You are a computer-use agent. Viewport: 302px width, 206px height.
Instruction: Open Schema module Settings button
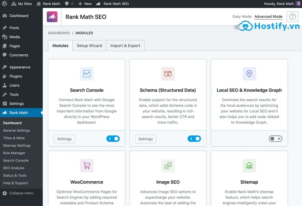pyautogui.click(x=146, y=139)
